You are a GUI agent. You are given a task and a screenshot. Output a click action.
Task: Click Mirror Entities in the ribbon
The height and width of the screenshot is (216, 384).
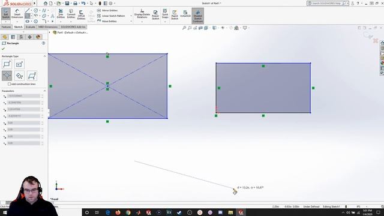(x=107, y=10)
